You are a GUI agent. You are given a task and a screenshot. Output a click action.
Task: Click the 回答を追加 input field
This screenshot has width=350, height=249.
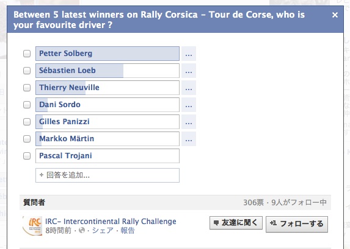point(108,175)
